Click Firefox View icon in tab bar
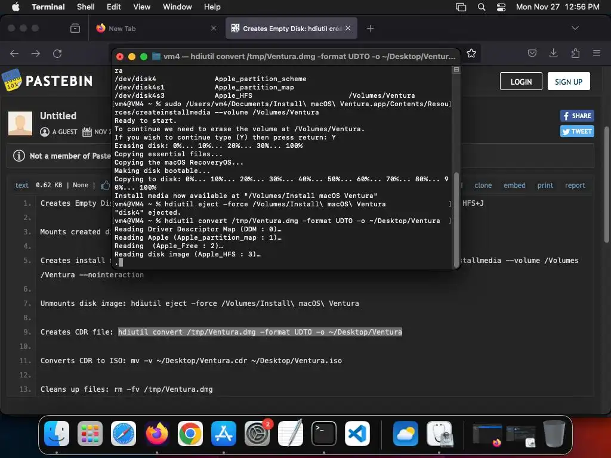This screenshot has height=458, width=611. point(75,28)
